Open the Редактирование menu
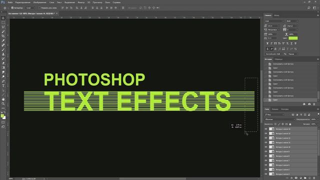320x180 pixels. click(22, 2)
